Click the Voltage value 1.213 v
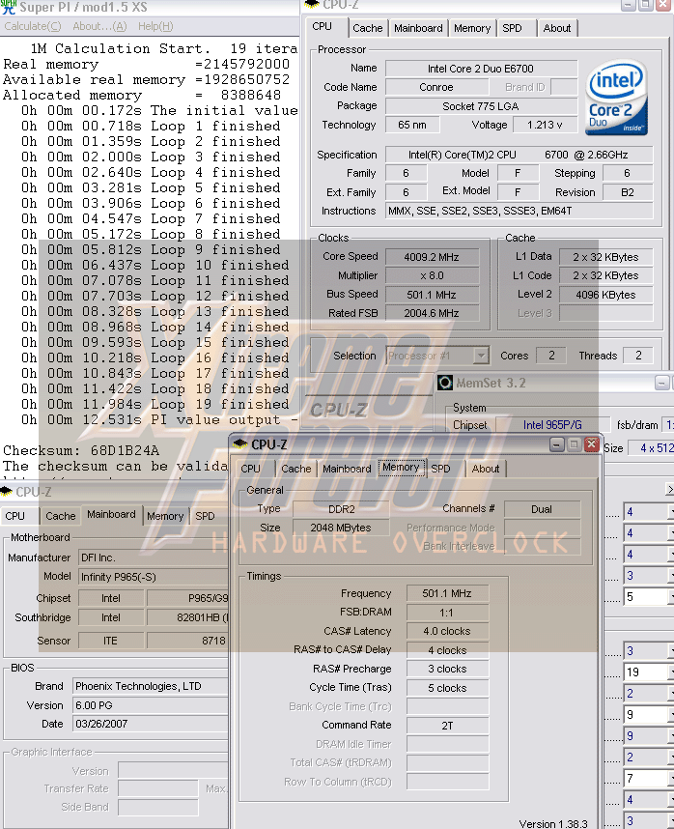 (x=545, y=125)
